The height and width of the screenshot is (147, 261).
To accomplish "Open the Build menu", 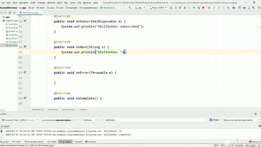I will pyautogui.click(x=60, y=3).
